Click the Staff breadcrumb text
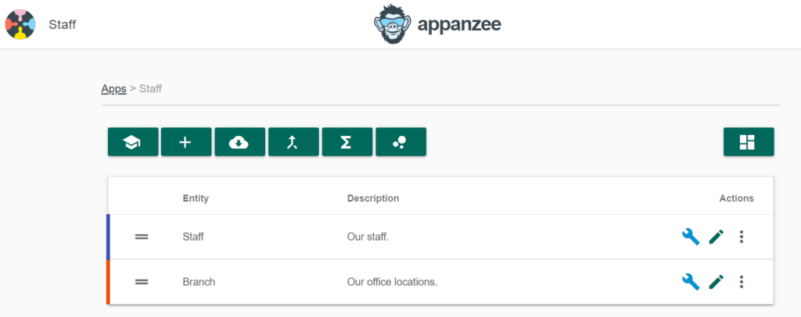Image resolution: width=801 pixels, height=317 pixels. (x=151, y=89)
